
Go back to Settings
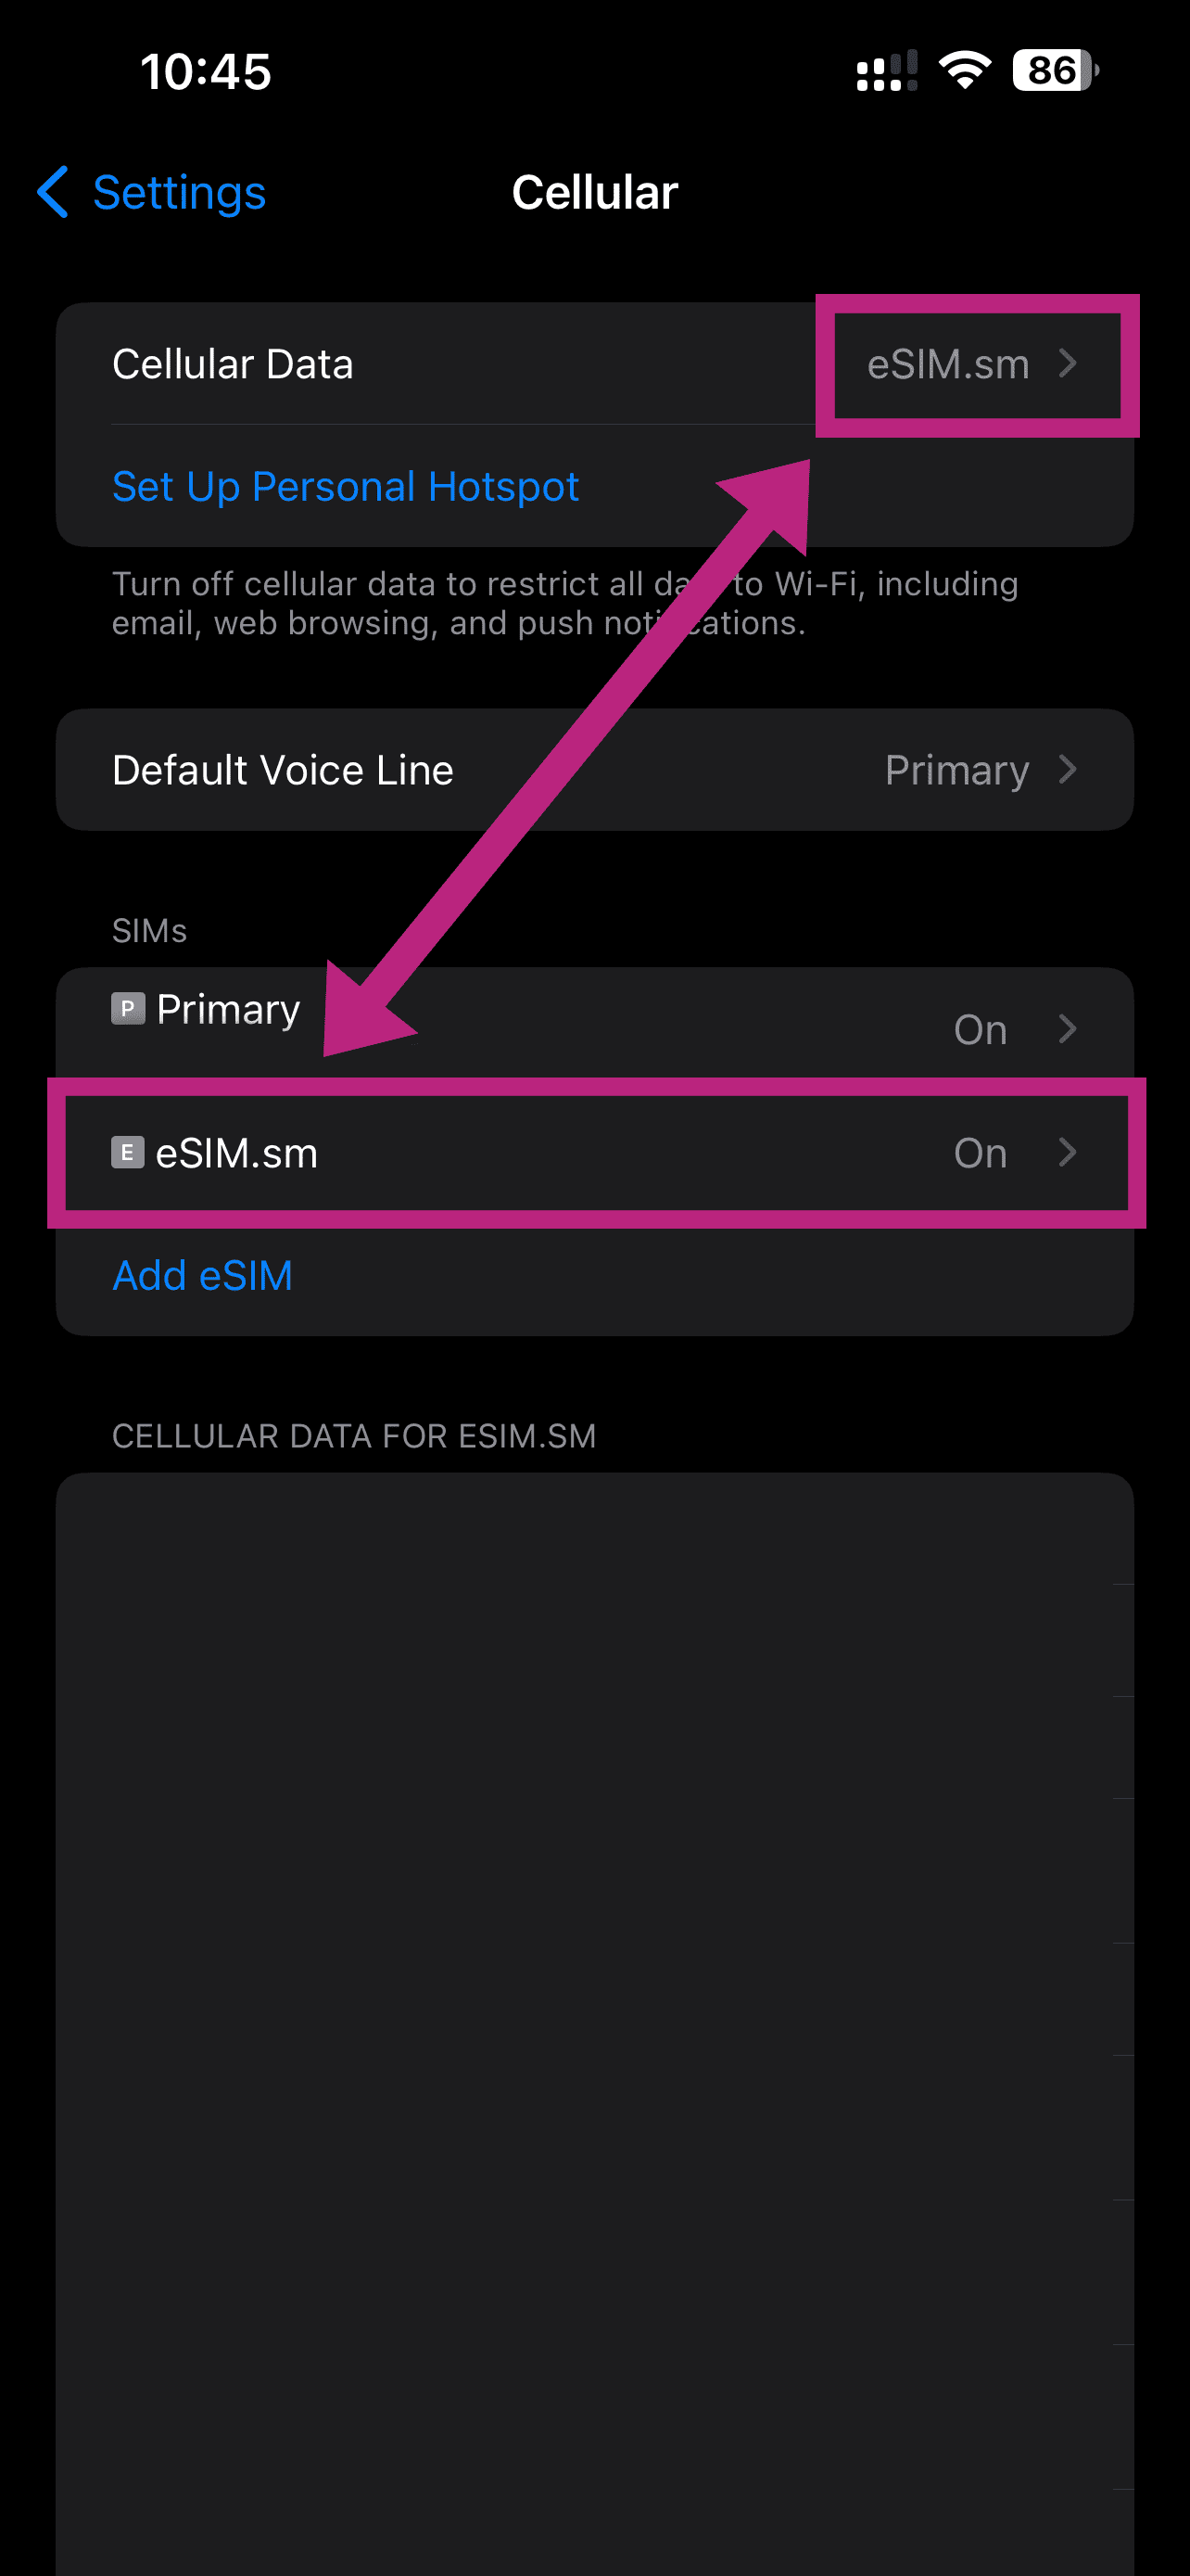[179, 192]
